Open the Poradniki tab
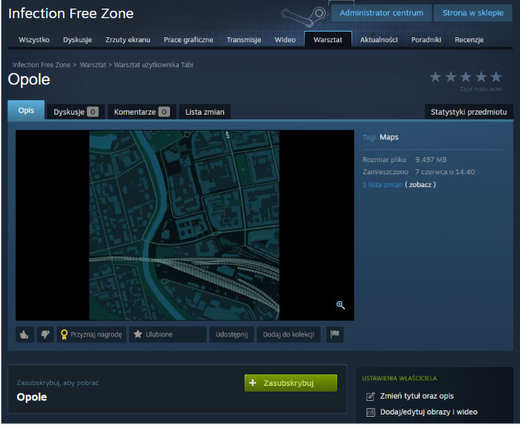This screenshot has height=426, width=520. (x=426, y=39)
